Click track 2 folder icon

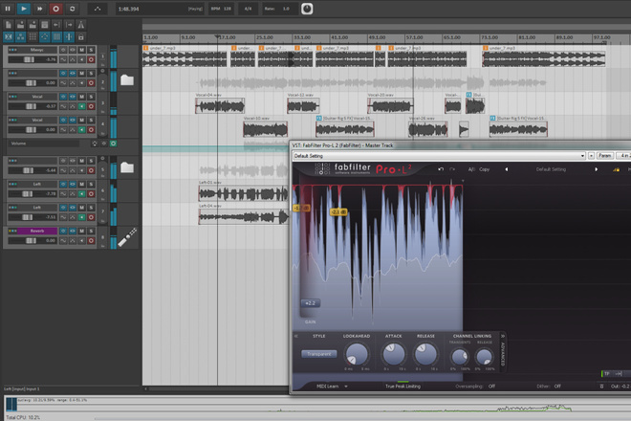(x=127, y=80)
